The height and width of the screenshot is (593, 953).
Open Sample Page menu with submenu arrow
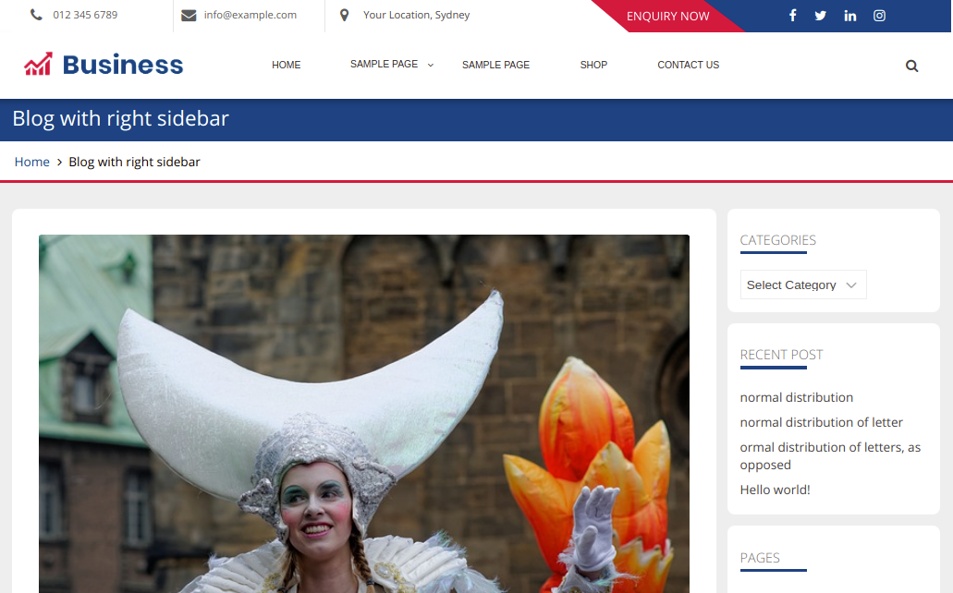pos(385,65)
